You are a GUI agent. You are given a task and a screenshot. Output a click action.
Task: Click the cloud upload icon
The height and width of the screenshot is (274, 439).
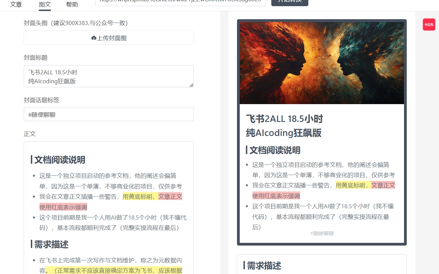94,38
